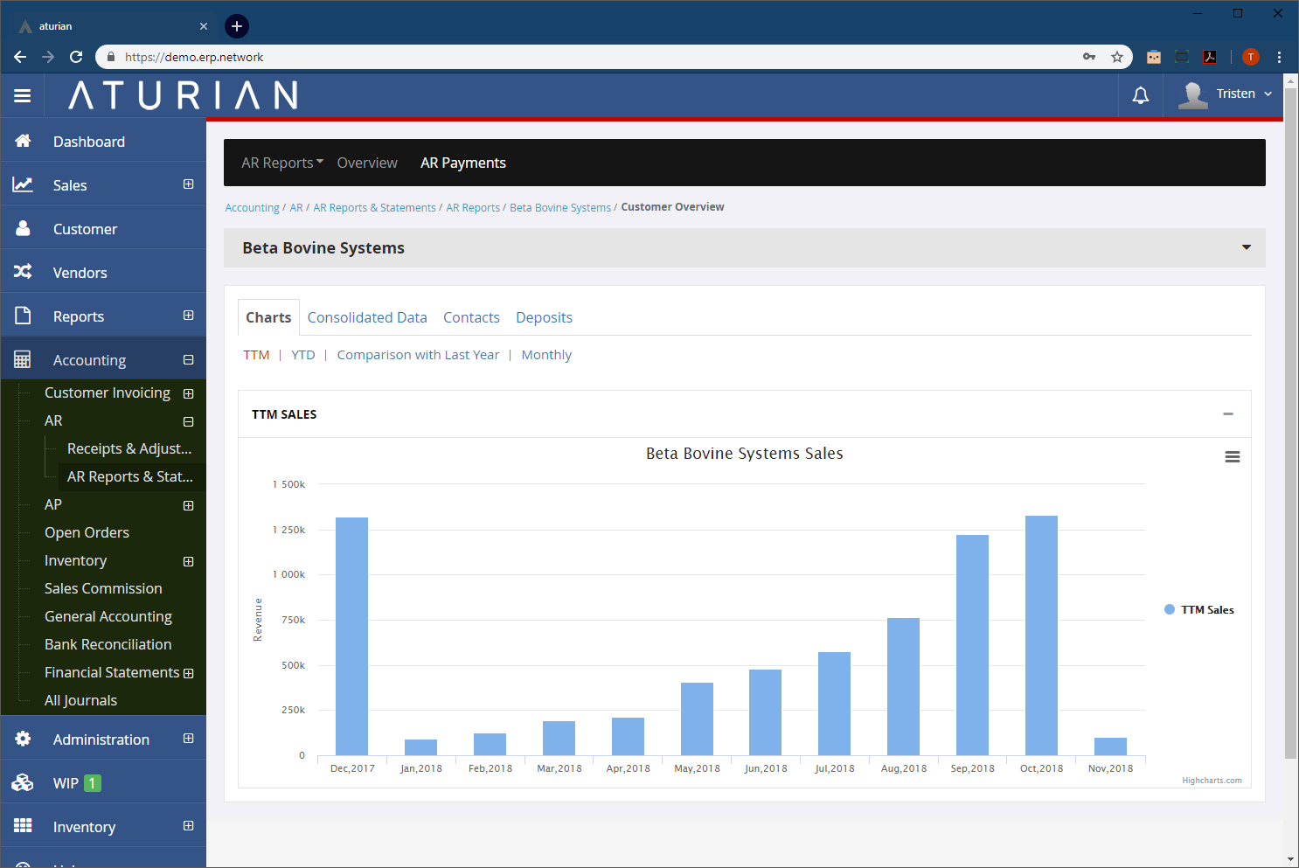Open the Tristen user menu
This screenshot has width=1299, height=868.
[1226, 94]
